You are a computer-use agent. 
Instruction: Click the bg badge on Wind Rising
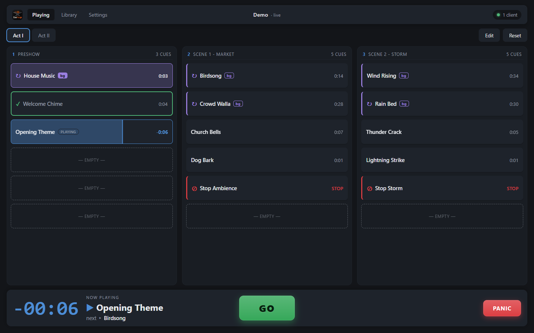tap(404, 76)
